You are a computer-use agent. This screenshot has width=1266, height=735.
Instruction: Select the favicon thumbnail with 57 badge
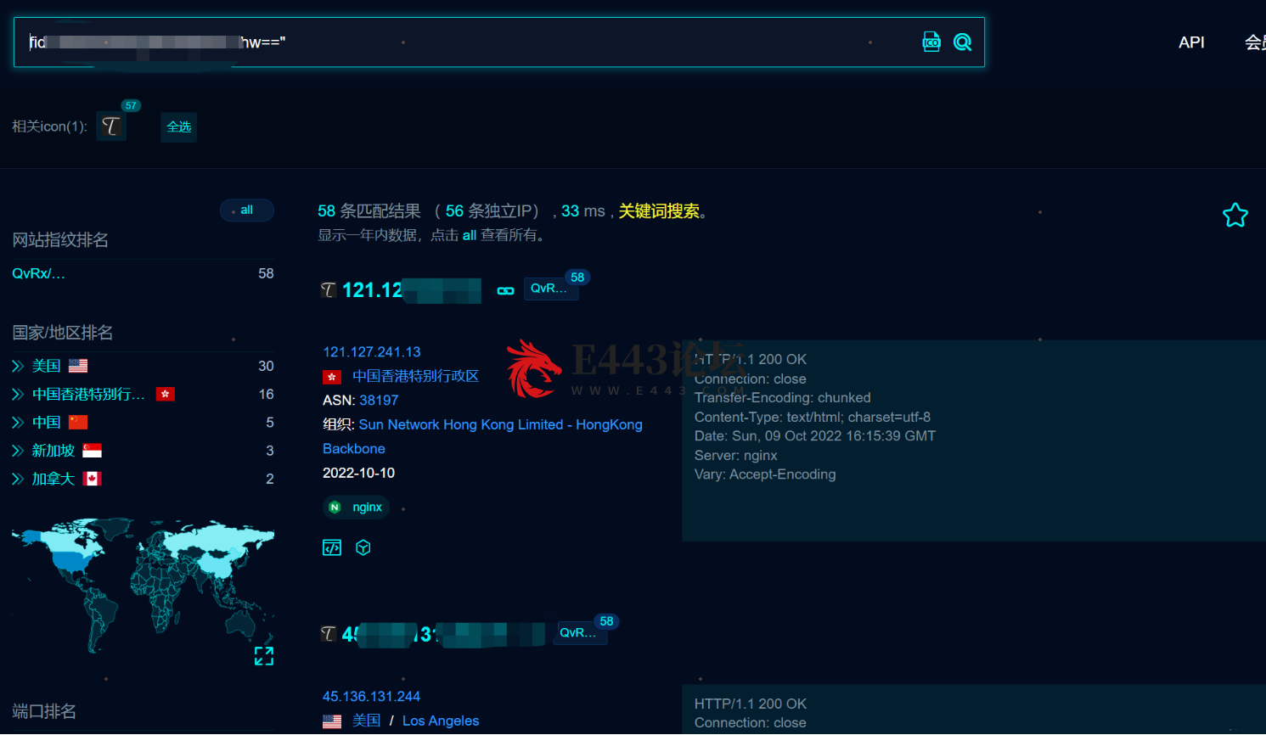pos(111,126)
